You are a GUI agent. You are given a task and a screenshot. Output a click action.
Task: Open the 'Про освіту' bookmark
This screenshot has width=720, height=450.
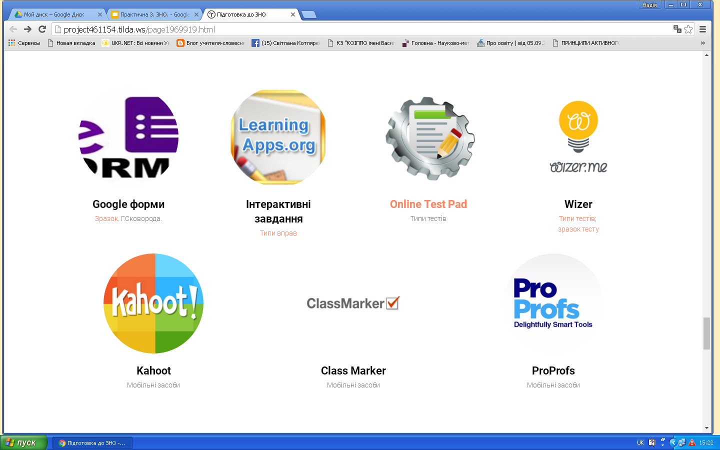coord(510,43)
